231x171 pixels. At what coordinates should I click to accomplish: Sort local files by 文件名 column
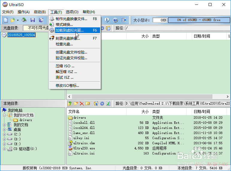click(x=97, y=111)
